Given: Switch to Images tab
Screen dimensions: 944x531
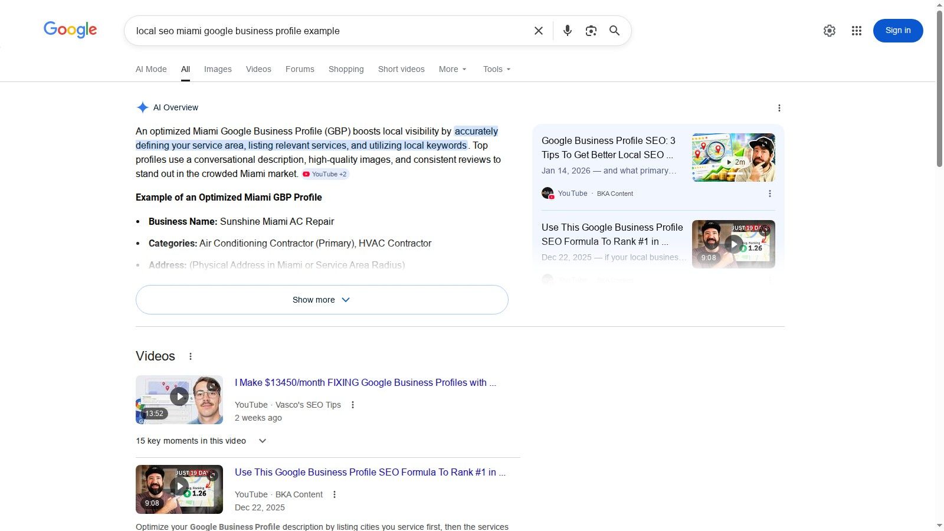Looking at the screenshot, I should pos(218,69).
